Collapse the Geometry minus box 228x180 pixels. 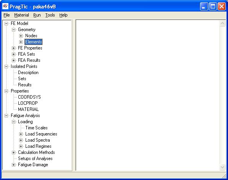[x=13, y=30]
